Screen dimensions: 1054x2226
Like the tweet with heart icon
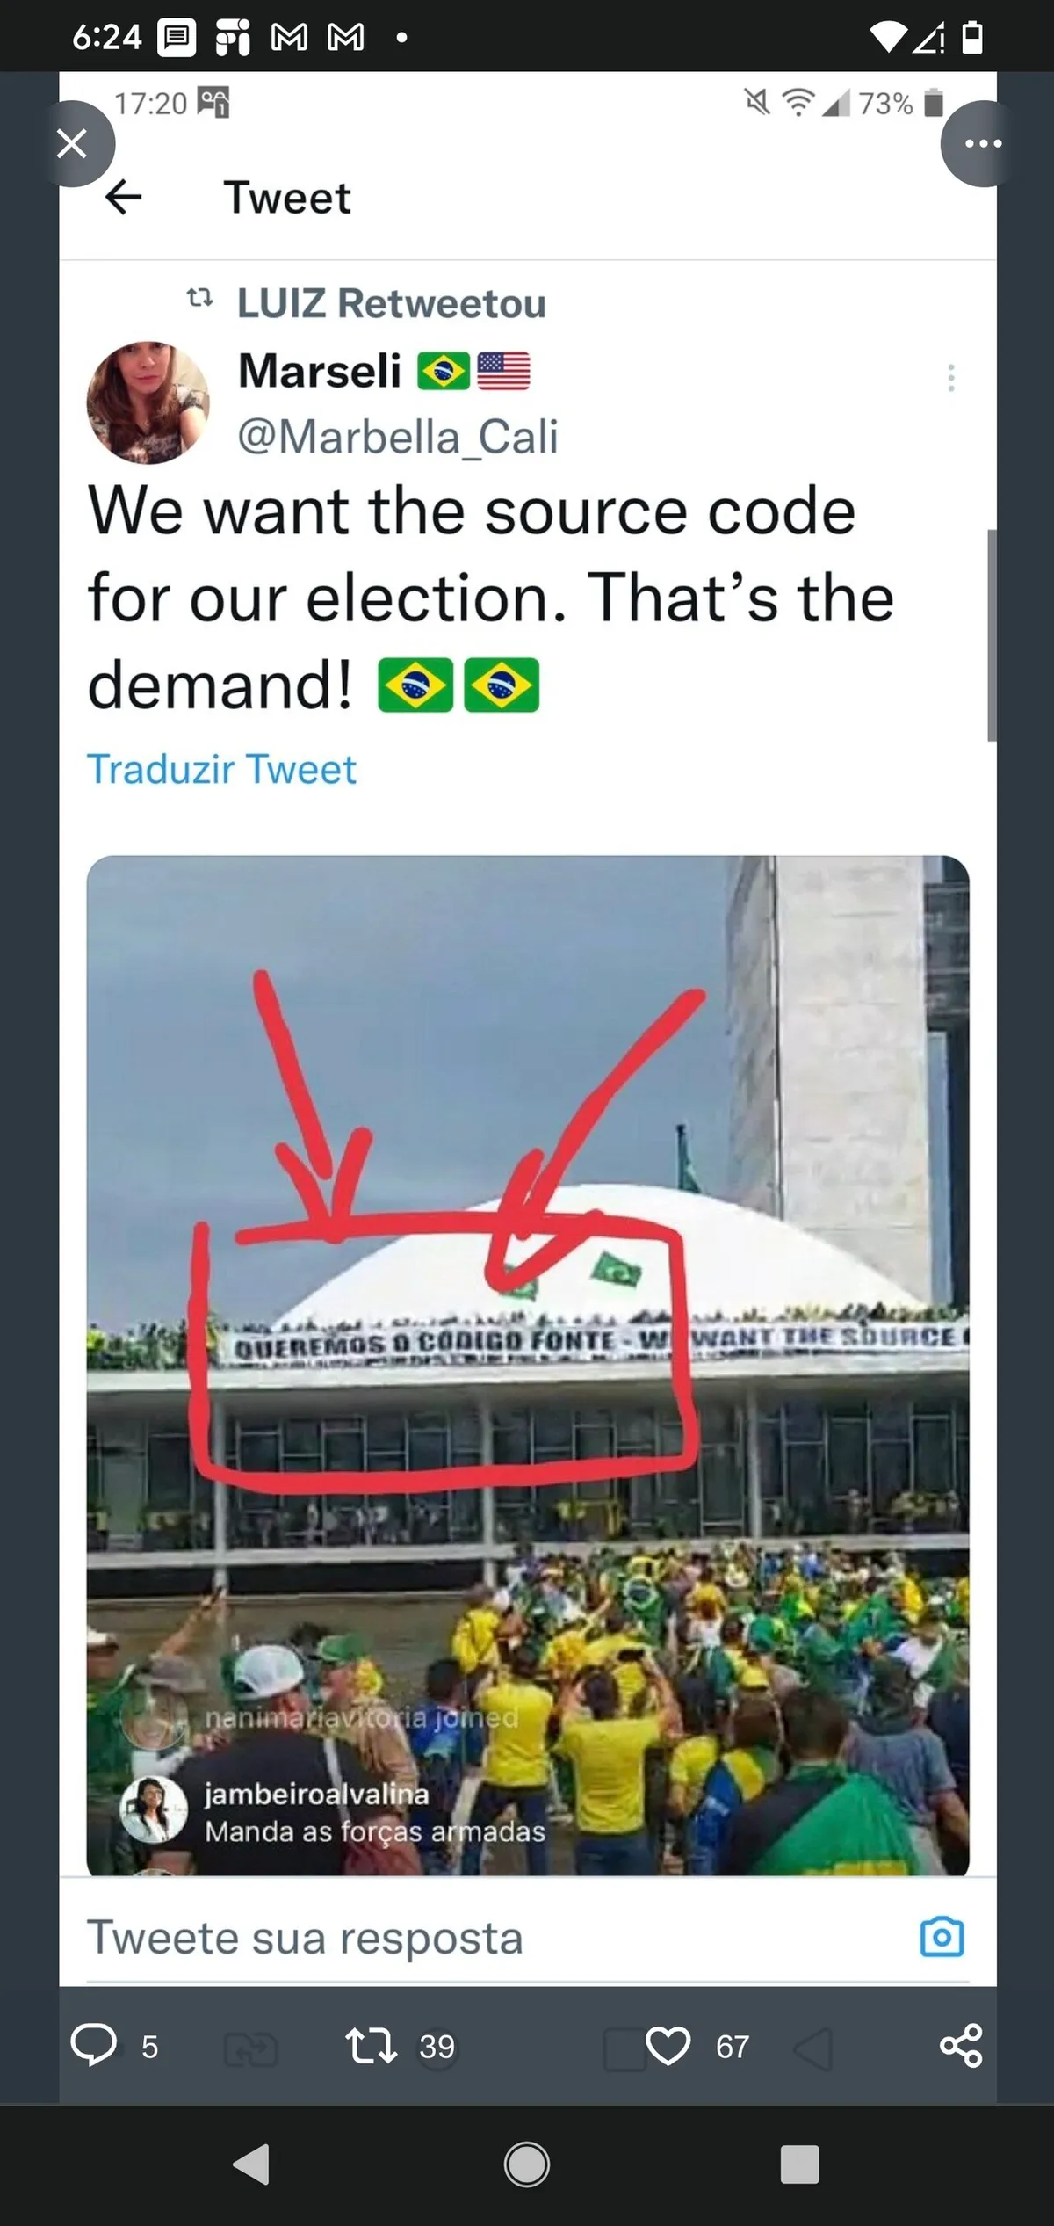click(x=668, y=2046)
